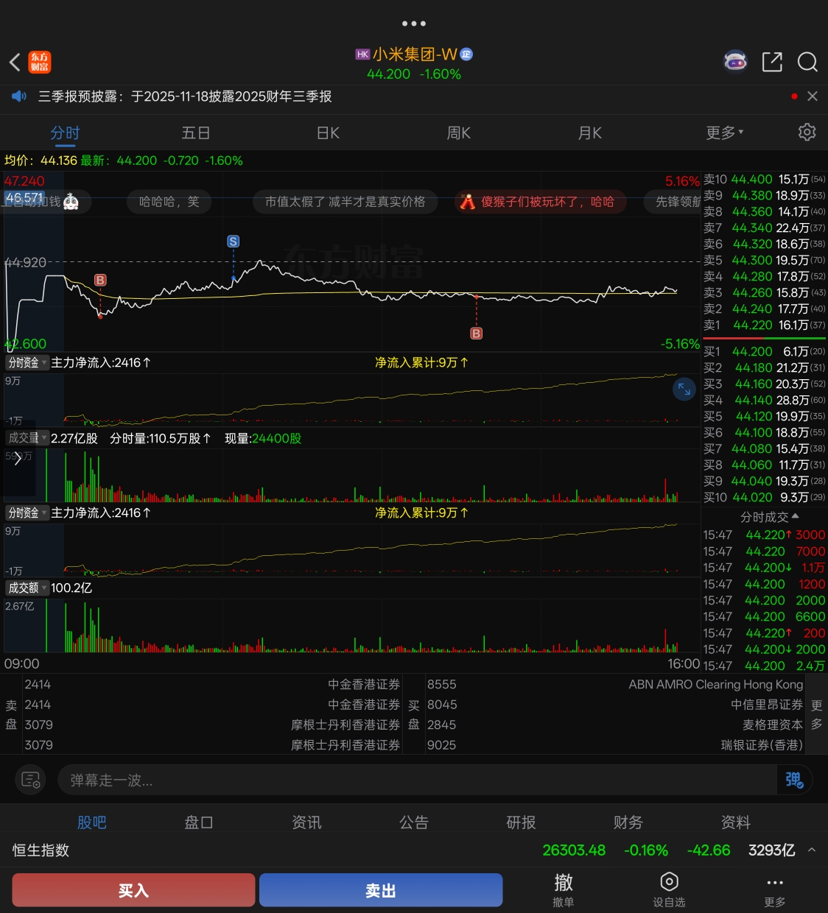Viewport: 828px width, 913px height.
Task: Select the 卖1 44.220 order book row
Action: point(765,325)
